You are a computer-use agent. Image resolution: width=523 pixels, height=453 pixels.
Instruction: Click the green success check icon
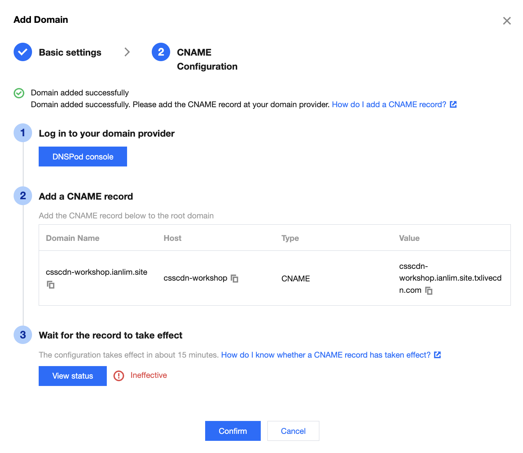[x=19, y=93]
